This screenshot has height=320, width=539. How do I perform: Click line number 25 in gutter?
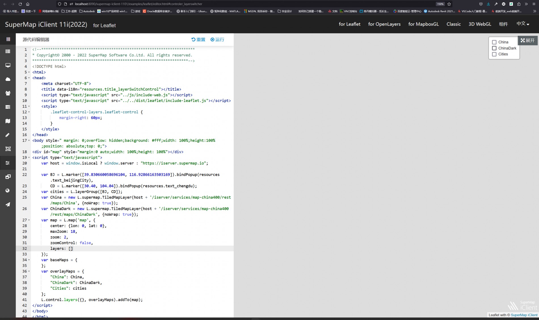(25, 197)
